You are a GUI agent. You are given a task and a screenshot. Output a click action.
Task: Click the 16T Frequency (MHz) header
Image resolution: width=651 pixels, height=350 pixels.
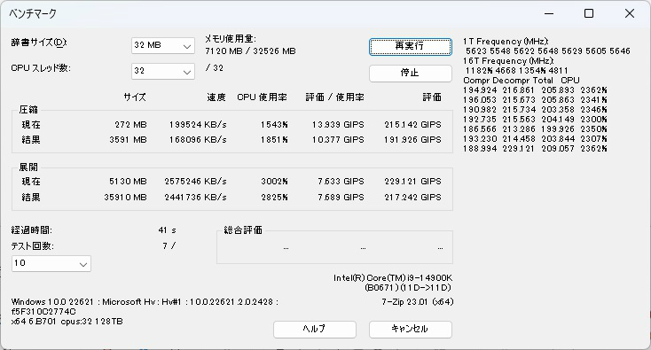[508, 61]
